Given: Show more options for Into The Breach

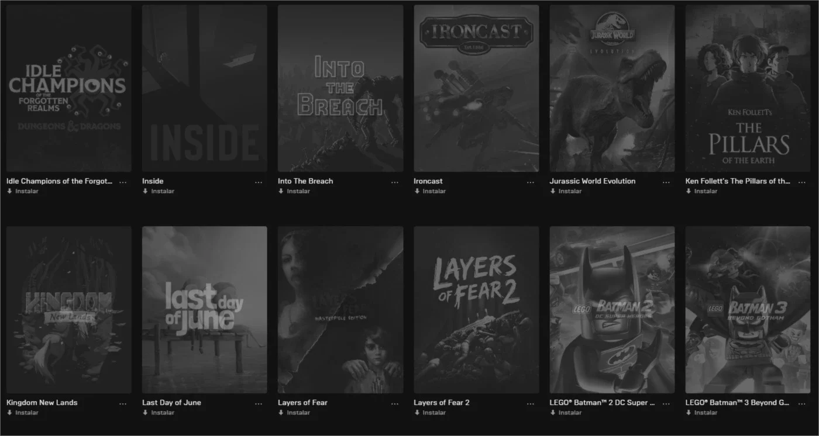Looking at the screenshot, I should 394,182.
